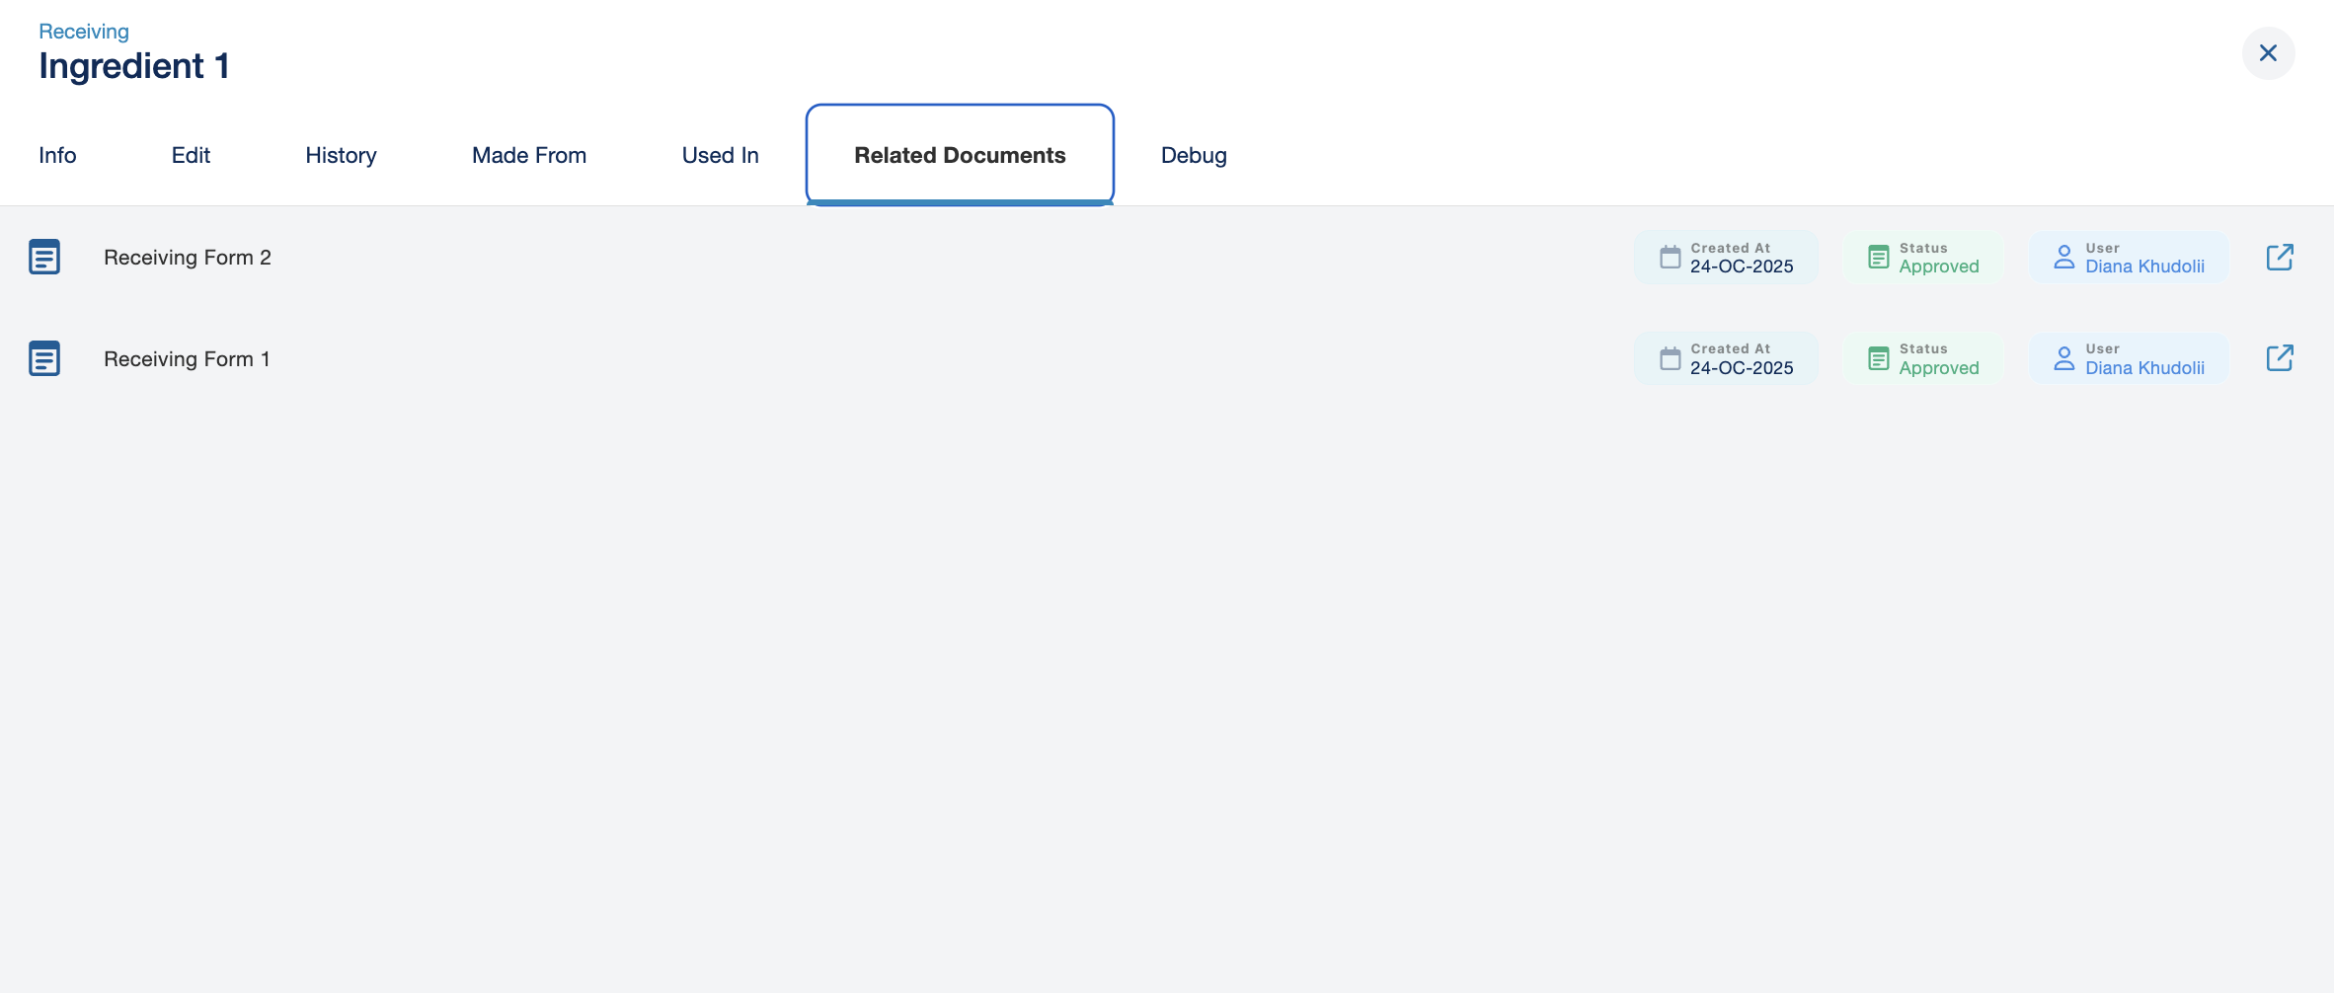This screenshot has width=2334, height=993.
Task: Click the Receiving Form 2 title text
Action: (x=188, y=258)
